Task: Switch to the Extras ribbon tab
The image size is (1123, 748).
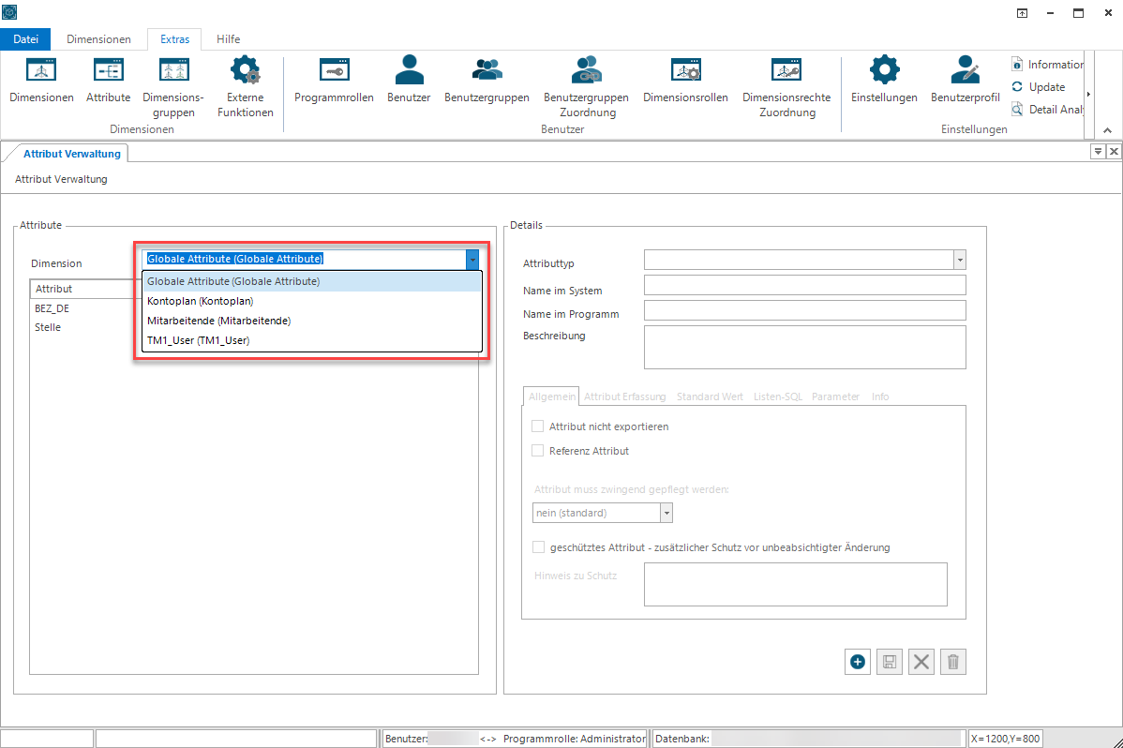Action: point(174,39)
